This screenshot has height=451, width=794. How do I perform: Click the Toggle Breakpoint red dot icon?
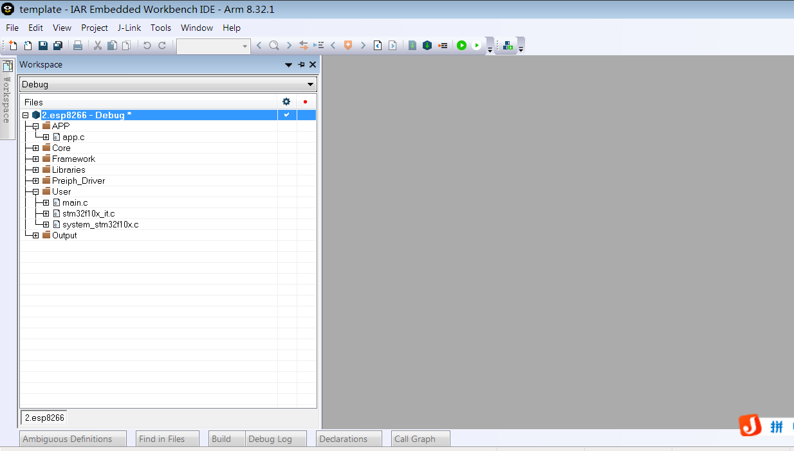[443, 46]
